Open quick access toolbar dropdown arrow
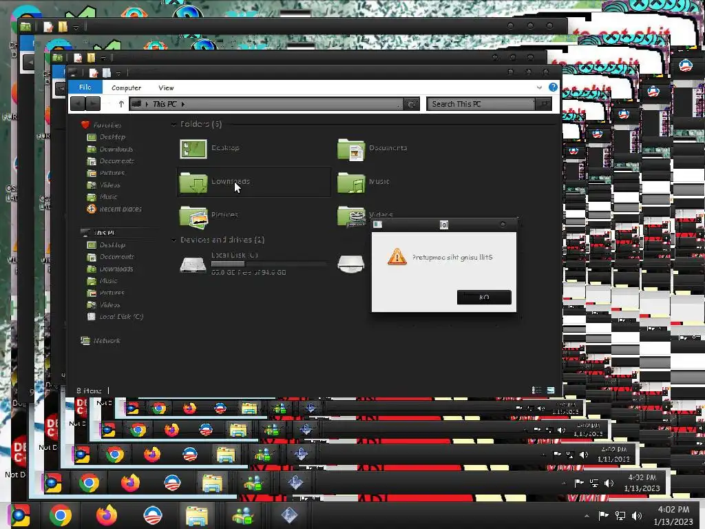The image size is (705, 529). pyautogui.click(x=118, y=73)
